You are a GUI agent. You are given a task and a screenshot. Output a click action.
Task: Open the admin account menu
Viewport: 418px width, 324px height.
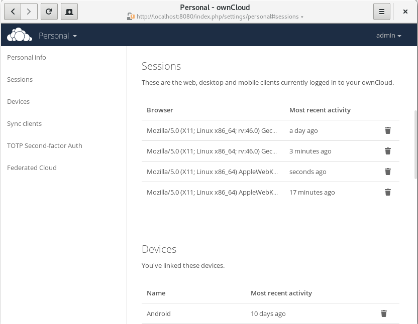(x=388, y=35)
